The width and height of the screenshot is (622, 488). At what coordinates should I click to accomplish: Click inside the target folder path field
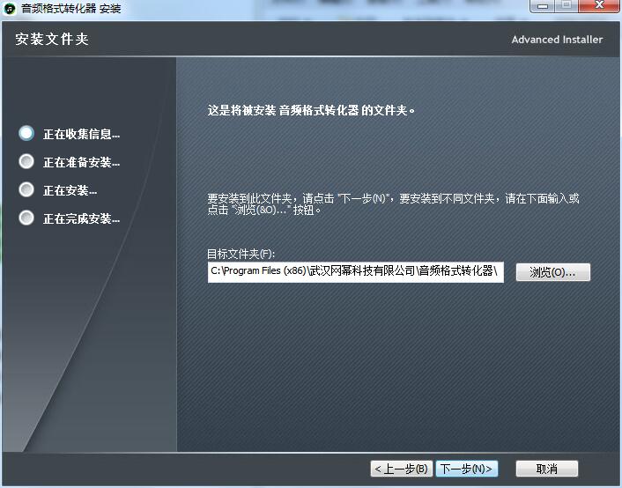click(355, 272)
